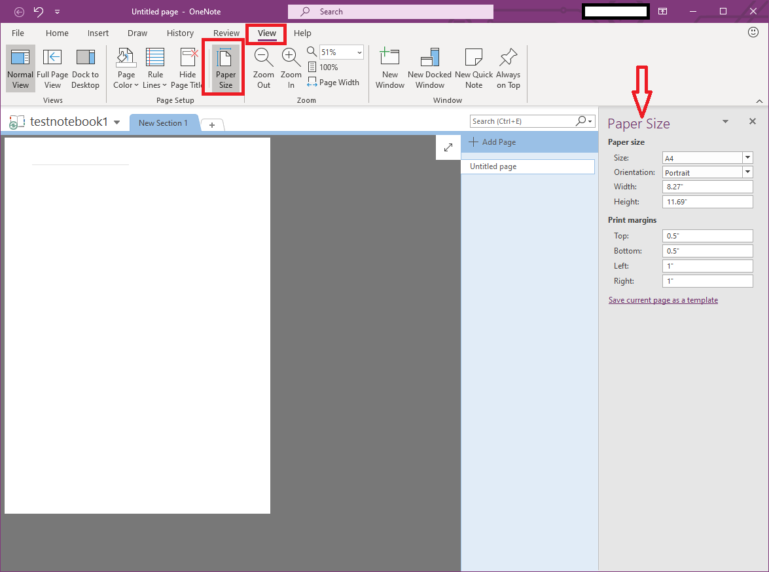Switch to Normal View

(x=20, y=68)
